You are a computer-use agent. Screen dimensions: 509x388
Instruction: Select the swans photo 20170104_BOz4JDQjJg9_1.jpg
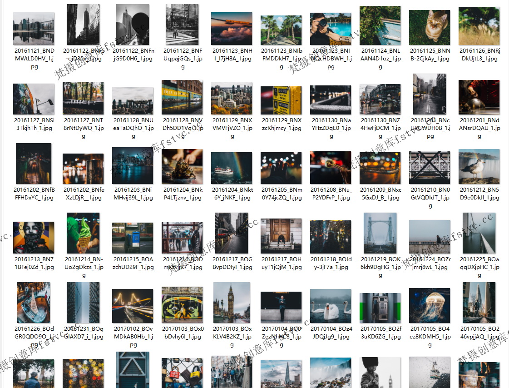click(x=331, y=306)
